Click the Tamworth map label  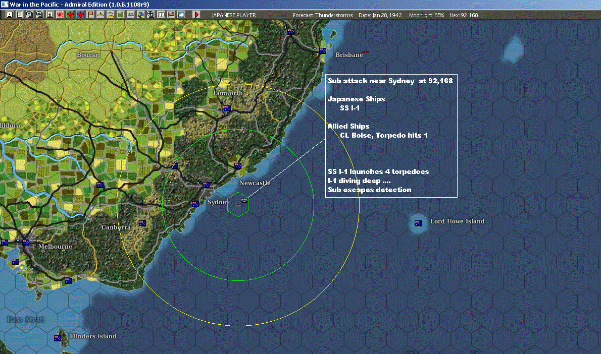(228, 93)
